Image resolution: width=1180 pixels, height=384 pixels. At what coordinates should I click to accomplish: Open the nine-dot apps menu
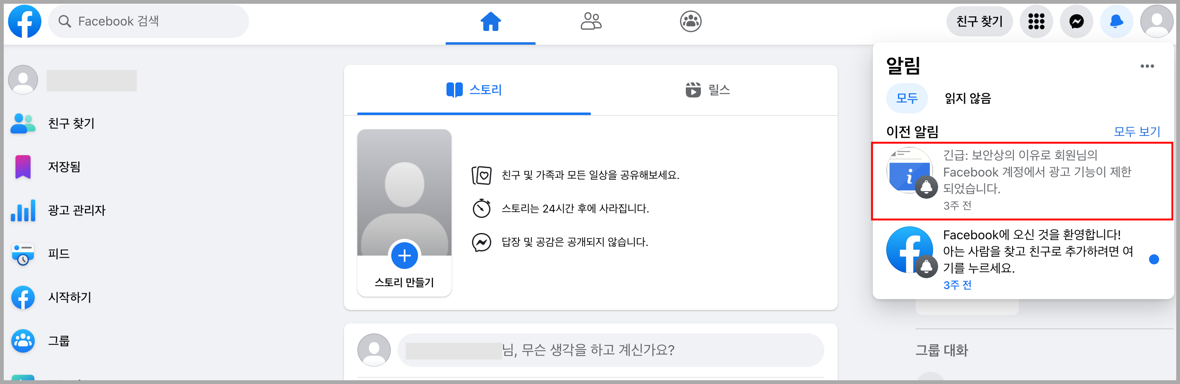[1036, 21]
